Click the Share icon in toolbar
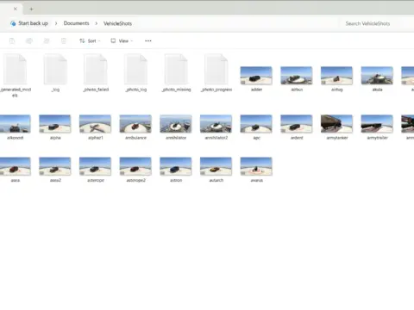Screen dimensions: 414x310 (x=47, y=40)
